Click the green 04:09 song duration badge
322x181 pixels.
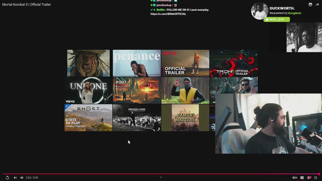276,19
